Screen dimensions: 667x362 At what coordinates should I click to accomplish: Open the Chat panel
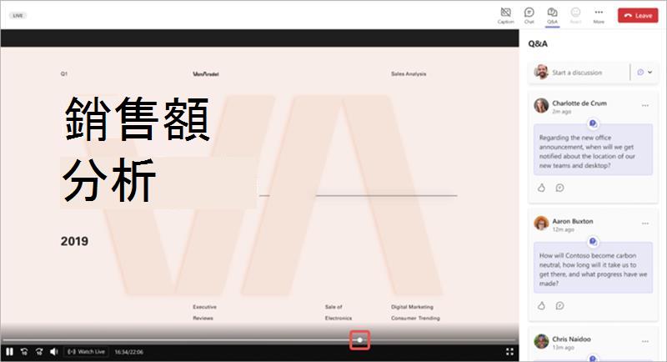tap(529, 15)
